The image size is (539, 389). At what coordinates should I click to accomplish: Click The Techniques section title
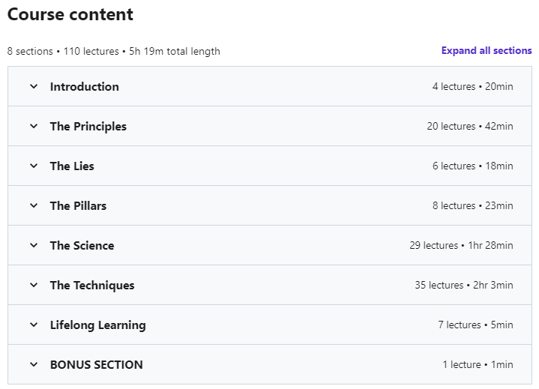point(92,285)
